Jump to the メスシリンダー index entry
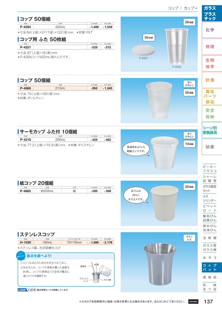This screenshot has width=222, height=310. [x=210, y=198]
